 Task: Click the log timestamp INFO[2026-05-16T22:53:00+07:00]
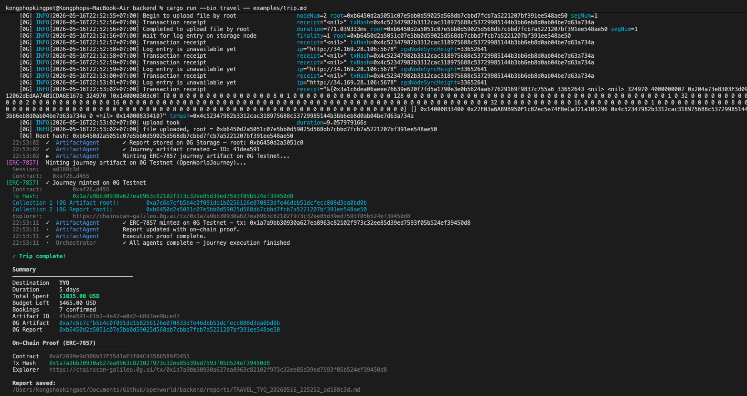pos(88,76)
